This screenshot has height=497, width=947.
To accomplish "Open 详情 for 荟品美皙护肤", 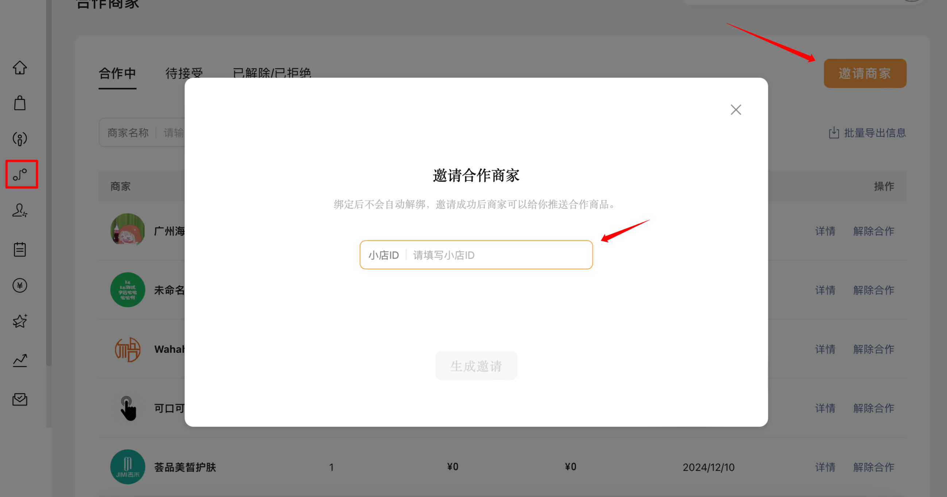I will [825, 467].
